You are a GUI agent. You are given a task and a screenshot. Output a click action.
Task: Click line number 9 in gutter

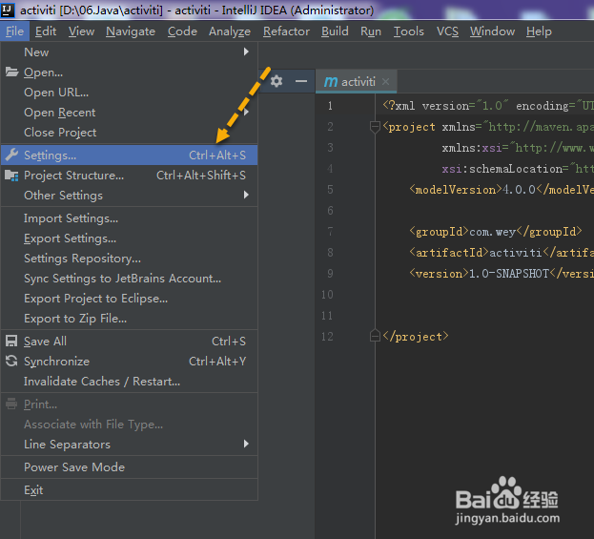click(330, 273)
